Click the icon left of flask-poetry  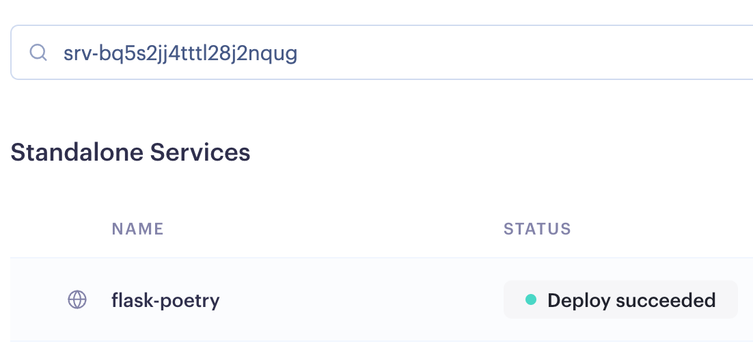point(77,299)
